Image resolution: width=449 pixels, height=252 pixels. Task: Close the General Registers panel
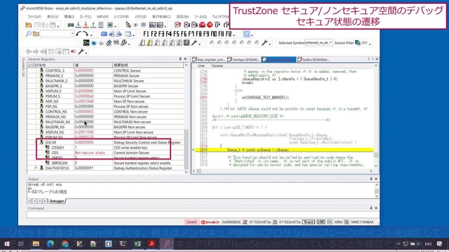point(185,59)
